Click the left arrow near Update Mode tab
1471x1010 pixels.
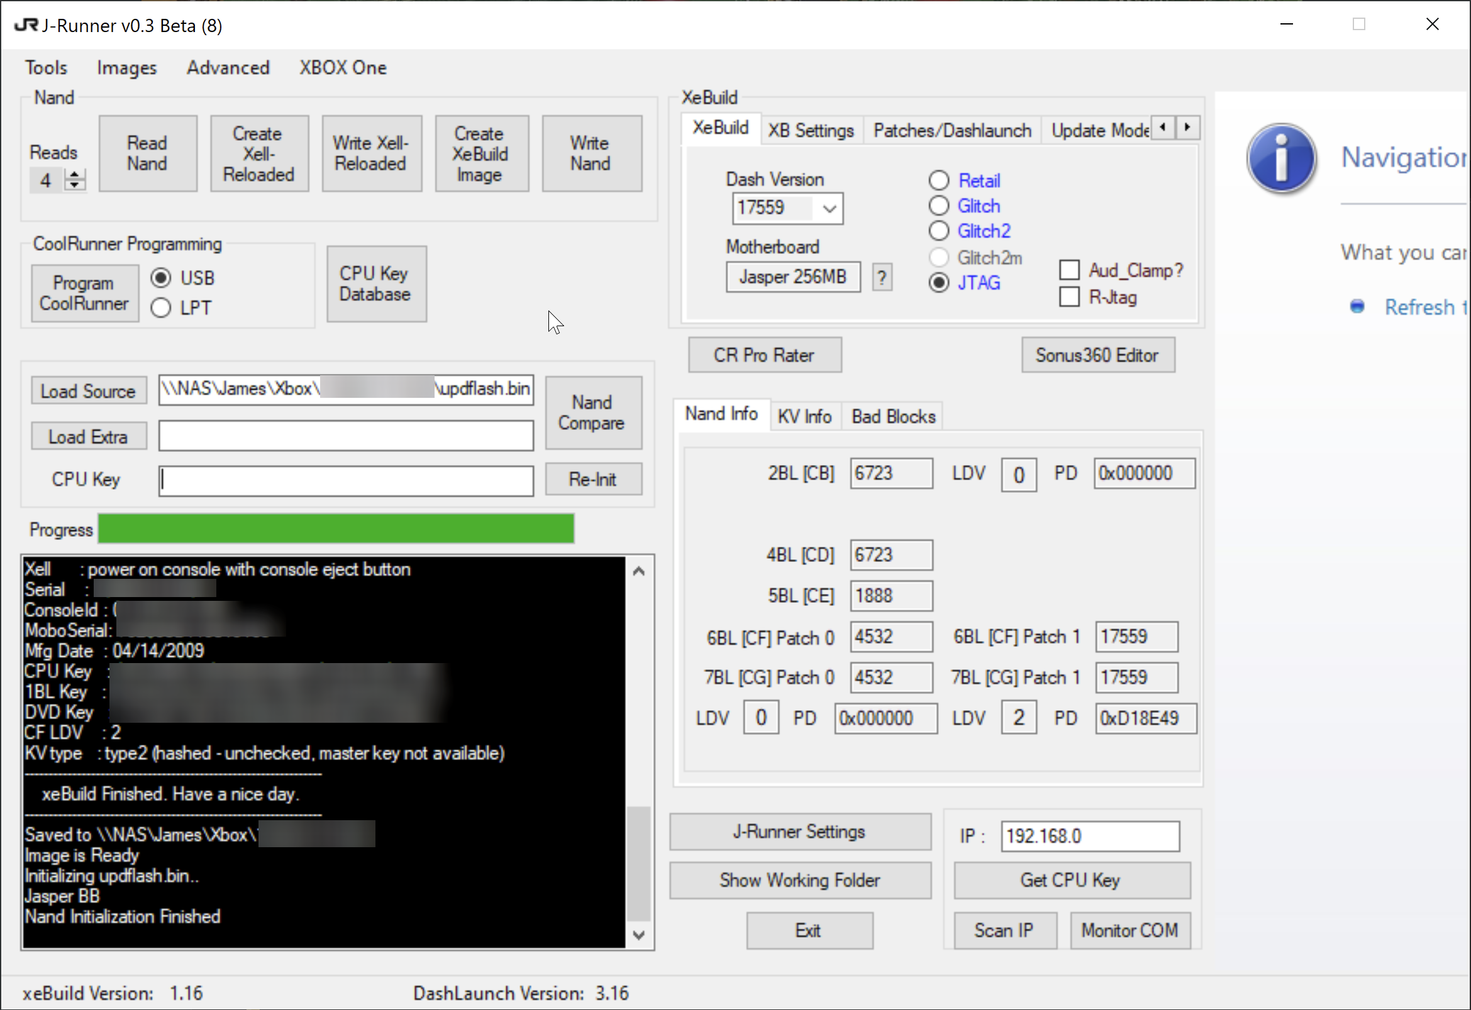click(x=1163, y=127)
